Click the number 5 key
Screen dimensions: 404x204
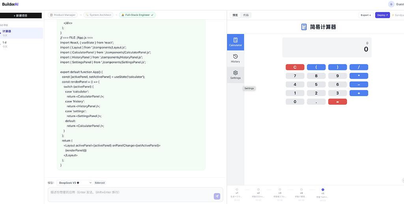coord(316,85)
